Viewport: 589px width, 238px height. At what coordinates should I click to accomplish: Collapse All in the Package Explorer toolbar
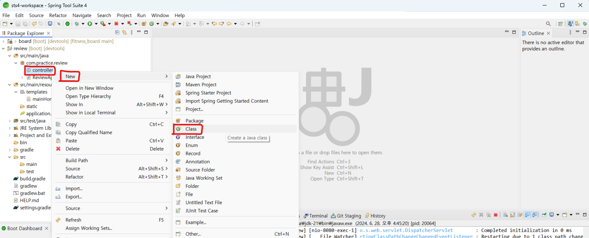coord(117,33)
